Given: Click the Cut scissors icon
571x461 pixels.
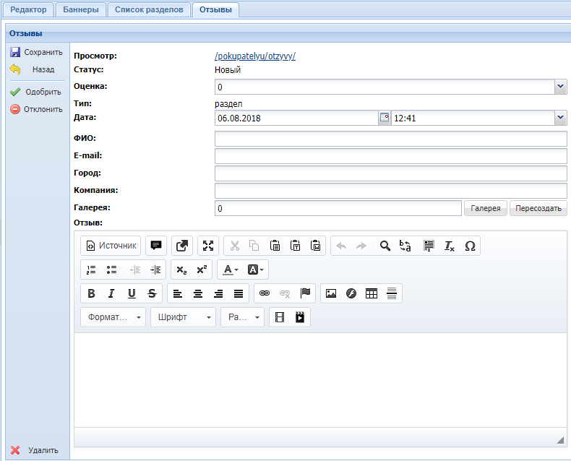Looking at the screenshot, I should [234, 246].
